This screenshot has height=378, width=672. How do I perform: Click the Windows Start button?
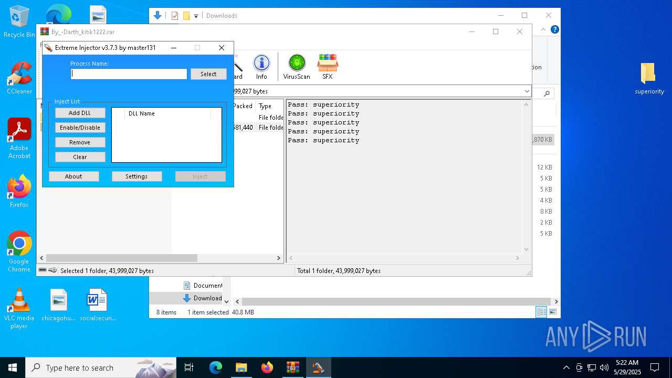(13, 367)
